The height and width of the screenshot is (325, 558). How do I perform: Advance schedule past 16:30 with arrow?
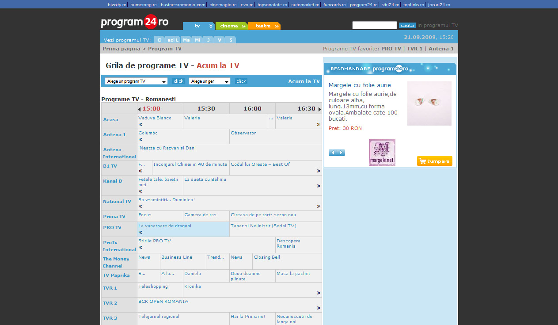[319, 109]
